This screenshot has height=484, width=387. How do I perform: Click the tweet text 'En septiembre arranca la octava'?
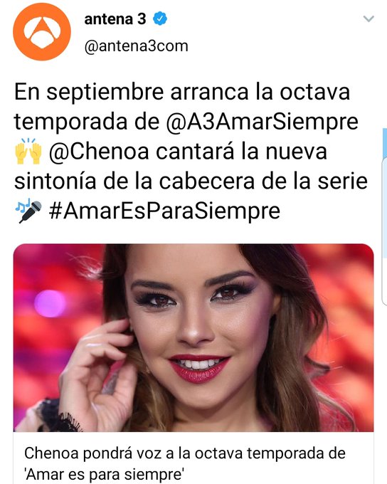click(x=182, y=93)
